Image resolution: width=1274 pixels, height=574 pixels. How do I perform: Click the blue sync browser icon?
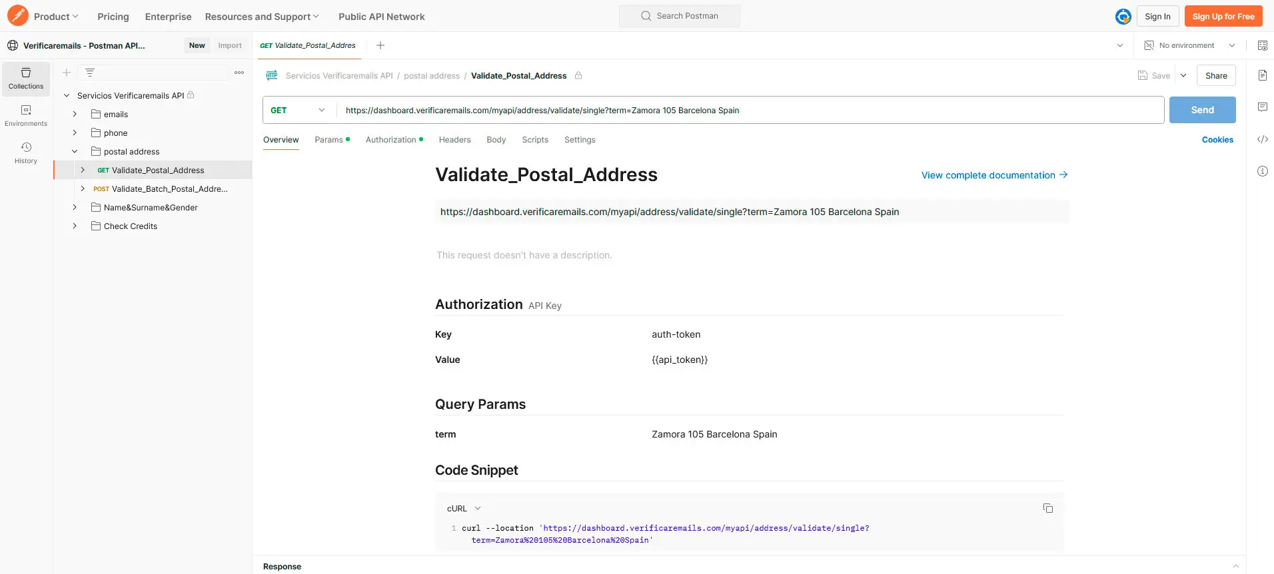click(x=1123, y=17)
